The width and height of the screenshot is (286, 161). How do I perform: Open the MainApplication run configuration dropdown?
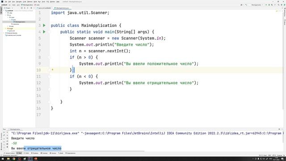click(x=257, y=5)
